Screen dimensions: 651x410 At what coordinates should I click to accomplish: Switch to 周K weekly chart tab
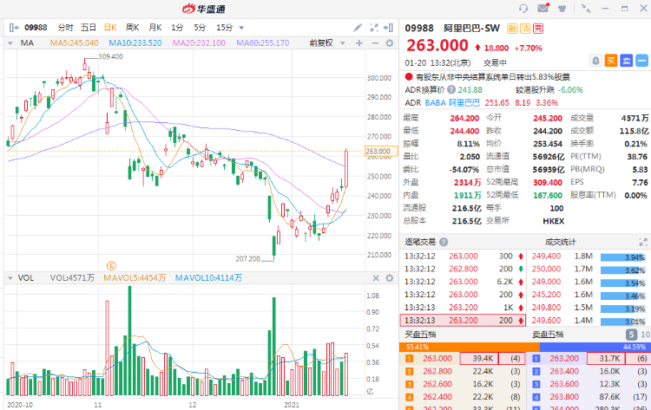coord(133,27)
